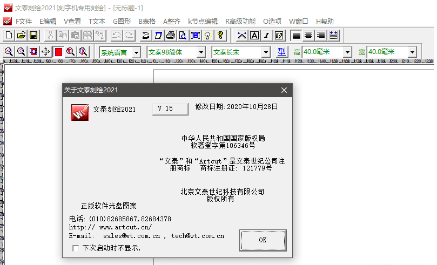Click the 修改日期: 2020年10月28日 text
Screen dimensions: 437x265
coord(237,107)
